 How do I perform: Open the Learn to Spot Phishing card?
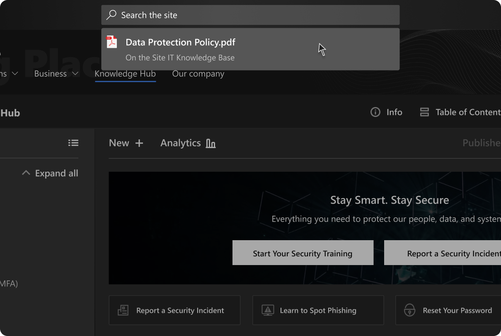[x=318, y=310]
